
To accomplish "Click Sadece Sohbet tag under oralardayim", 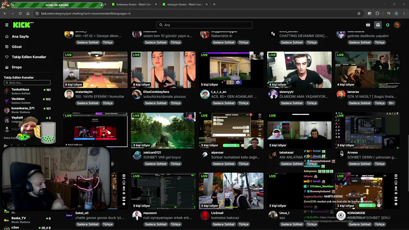I will click(88, 103).
